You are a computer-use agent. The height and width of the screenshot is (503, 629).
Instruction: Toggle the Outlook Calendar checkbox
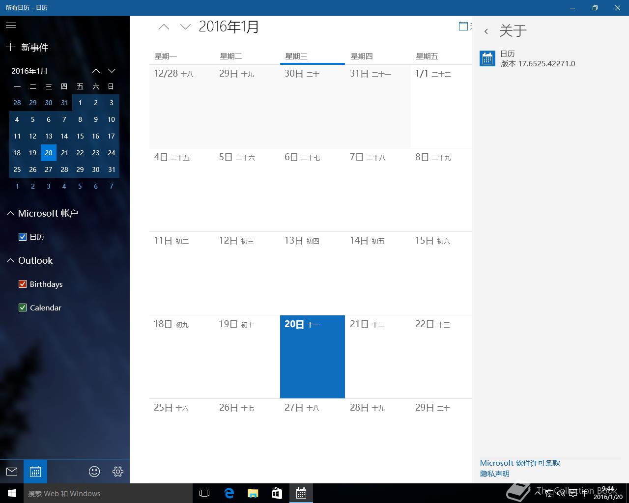[22, 307]
